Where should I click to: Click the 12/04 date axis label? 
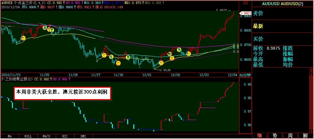[x=233, y=75]
